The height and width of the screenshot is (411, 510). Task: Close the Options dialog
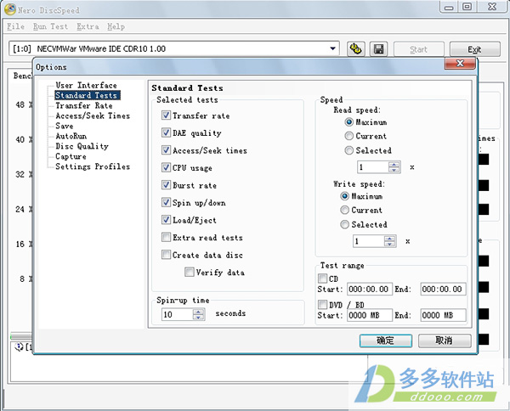pos(460,64)
